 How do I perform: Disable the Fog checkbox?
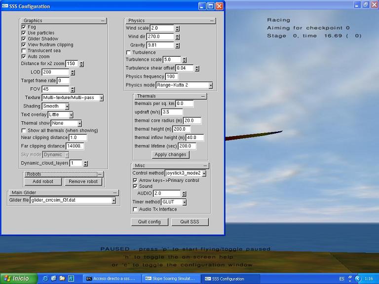pos(24,27)
